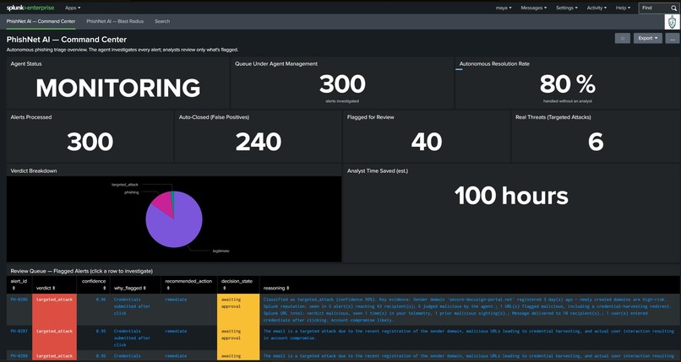Click the phishing magenta pie slice
This screenshot has height=362, width=681.
pos(162,202)
